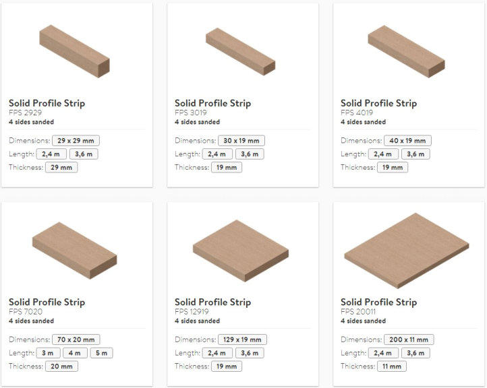Pick 5 m length for FPS 7020
The height and width of the screenshot is (388, 487).
[101, 353]
